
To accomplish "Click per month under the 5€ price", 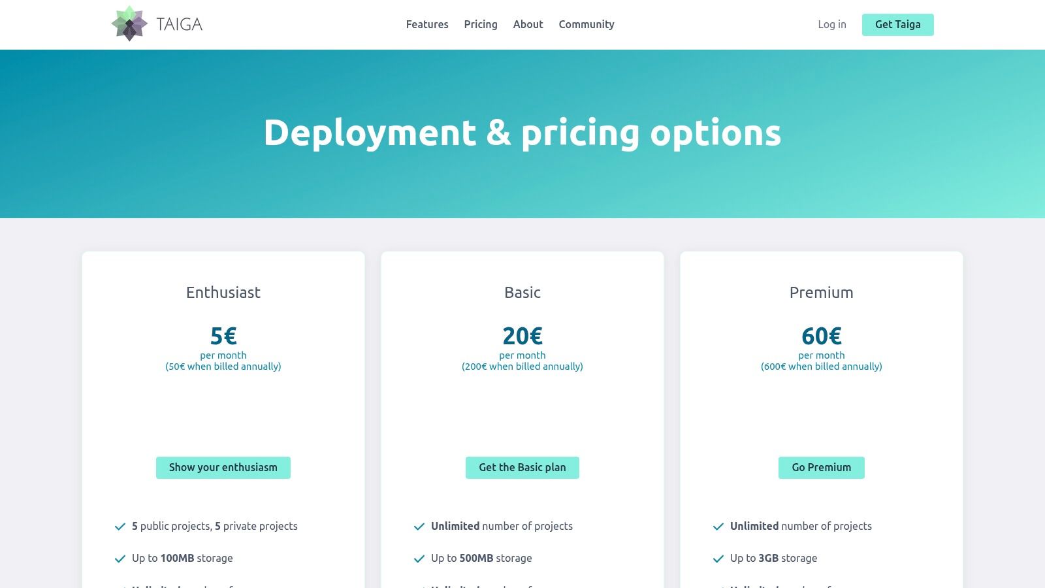I will click(223, 355).
